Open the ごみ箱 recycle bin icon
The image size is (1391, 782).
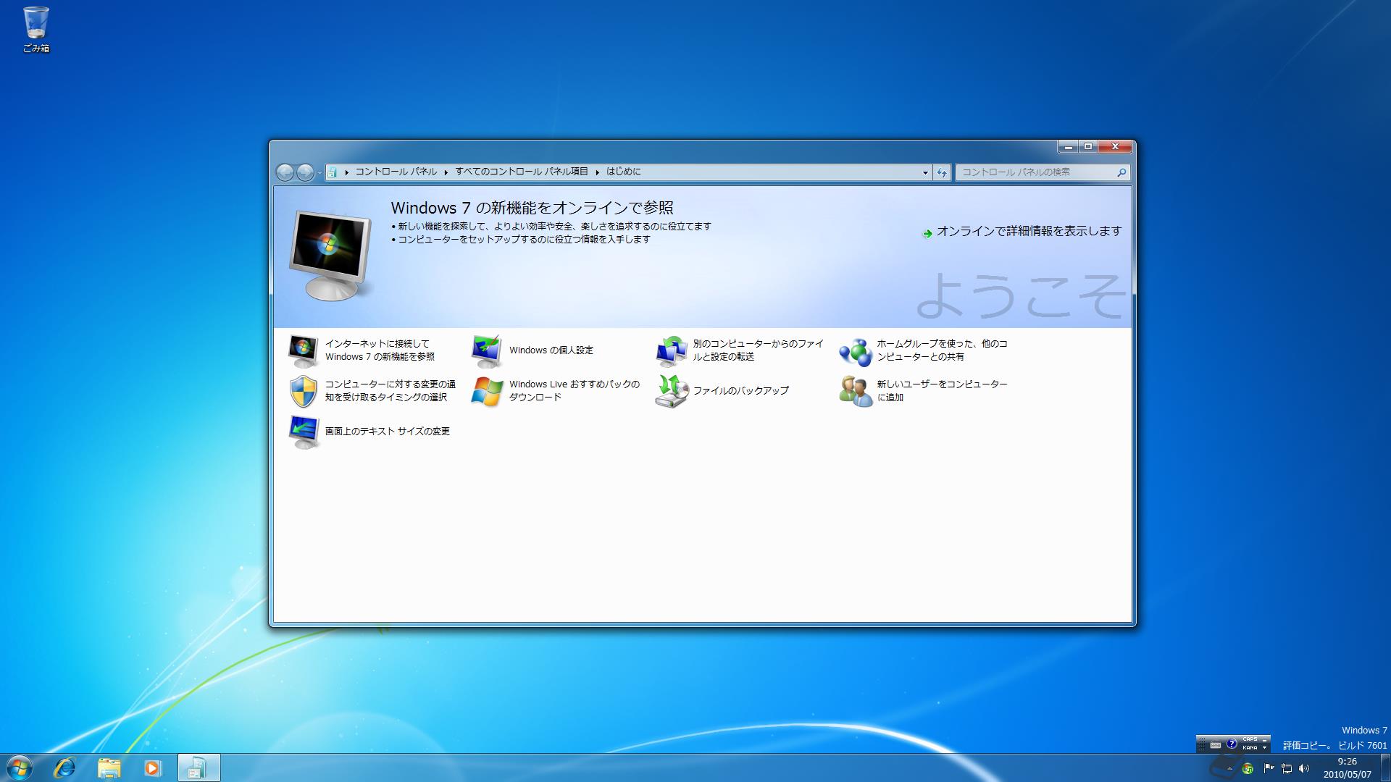pos(35,30)
